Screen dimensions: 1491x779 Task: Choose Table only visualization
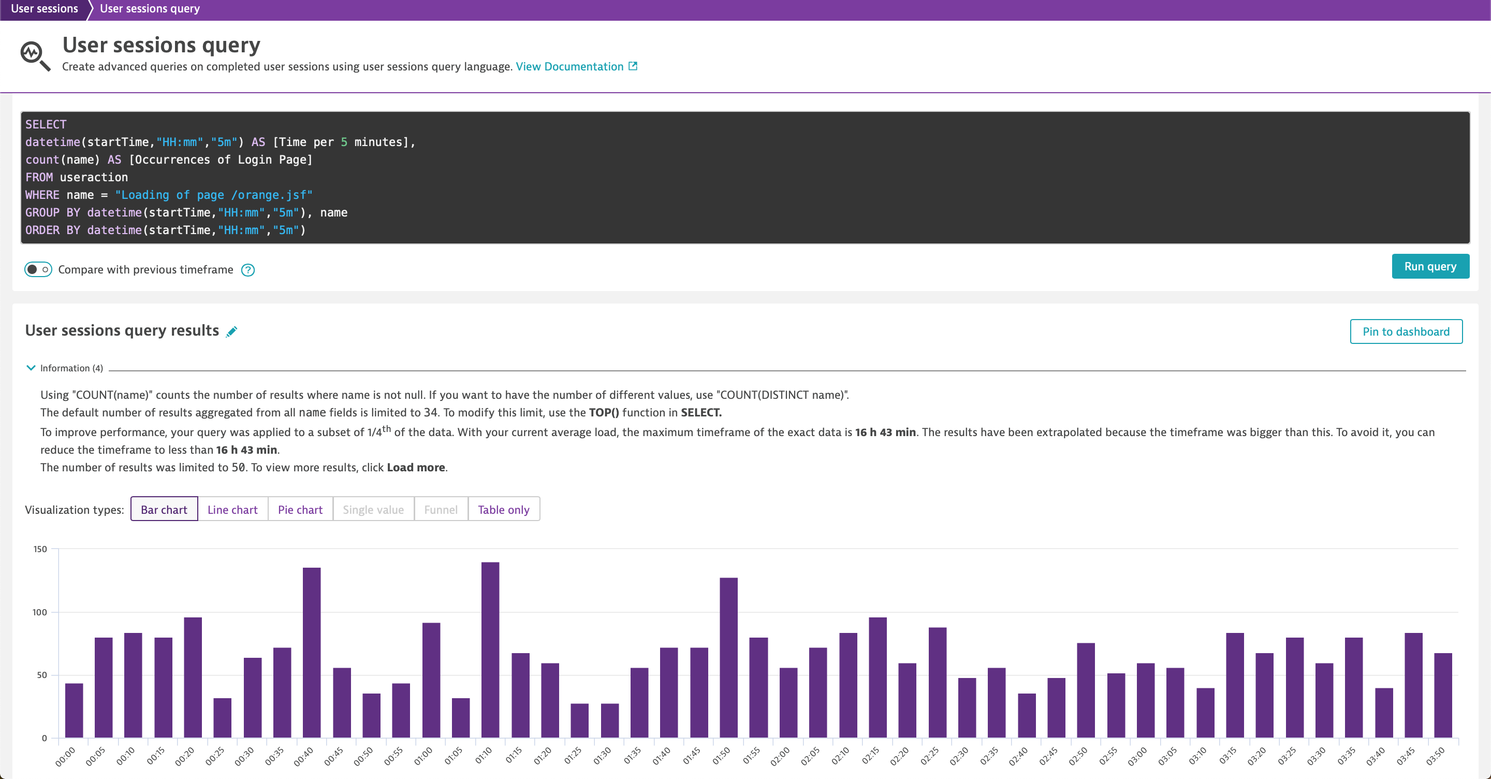(503, 509)
